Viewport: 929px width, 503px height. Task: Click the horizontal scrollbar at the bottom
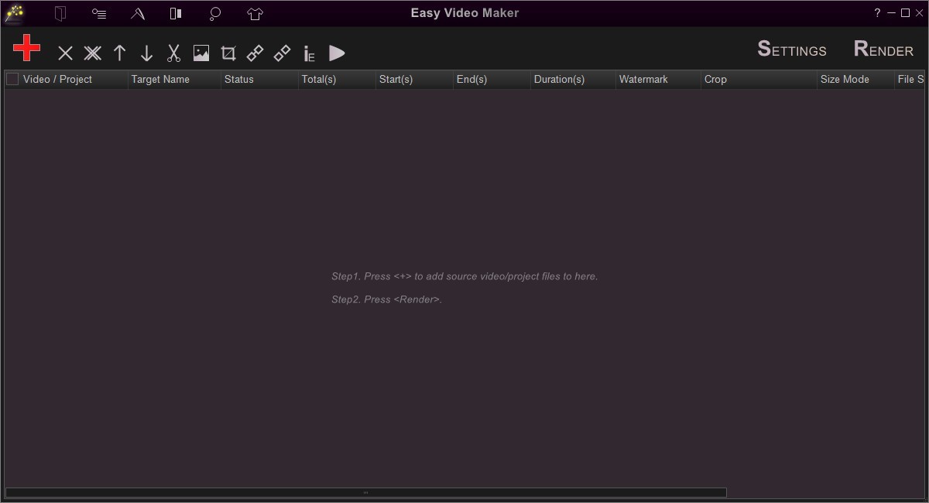pyautogui.click(x=364, y=492)
